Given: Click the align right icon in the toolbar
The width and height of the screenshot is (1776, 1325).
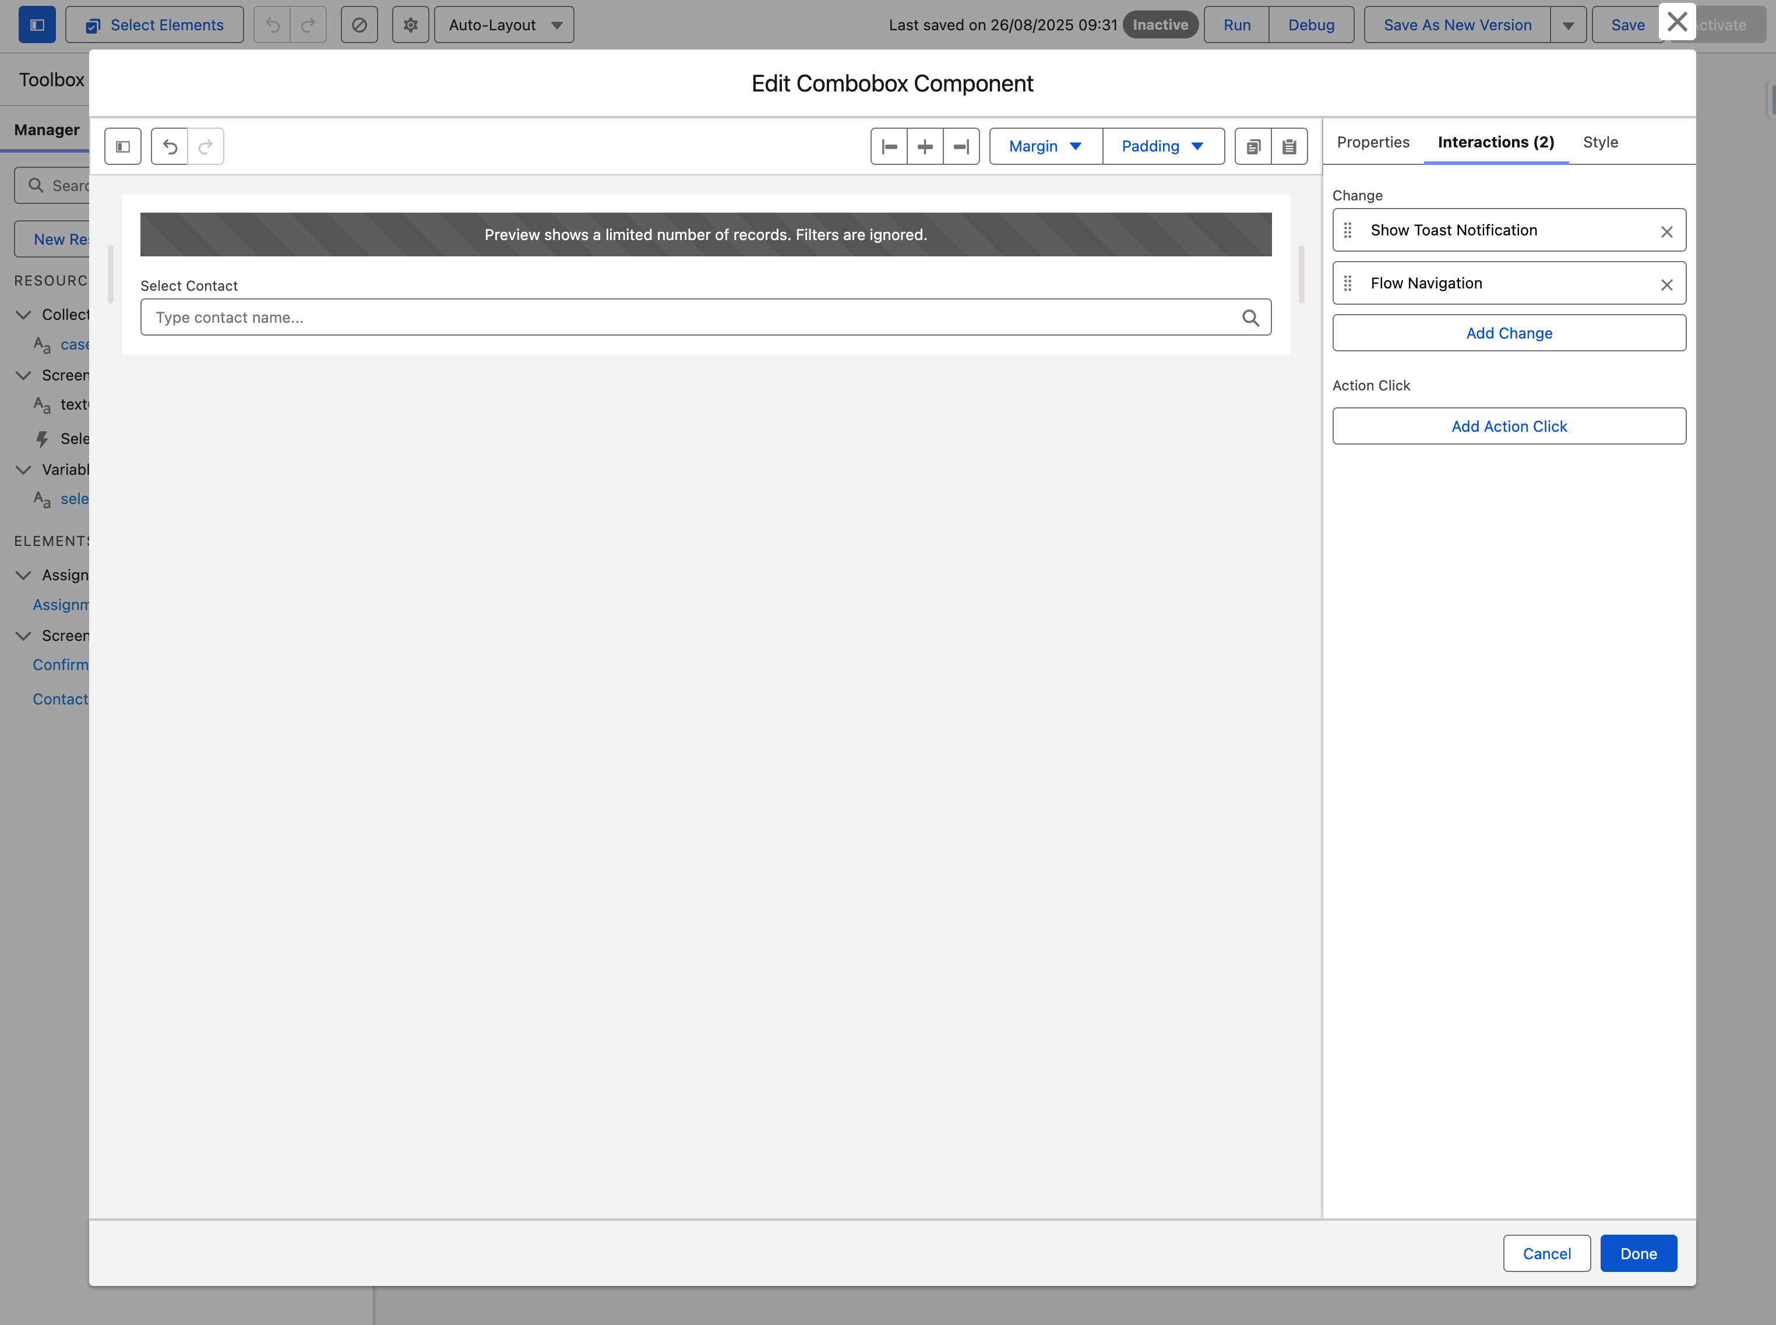Looking at the screenshot, I should tap(961, 147).
